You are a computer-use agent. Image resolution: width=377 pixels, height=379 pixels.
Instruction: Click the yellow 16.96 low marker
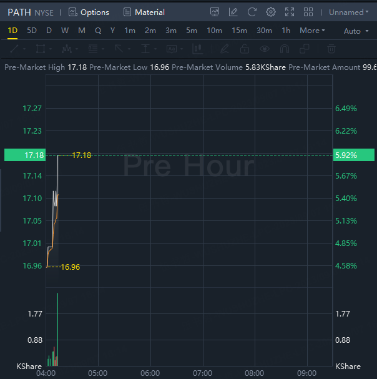[x=70, y=267]
